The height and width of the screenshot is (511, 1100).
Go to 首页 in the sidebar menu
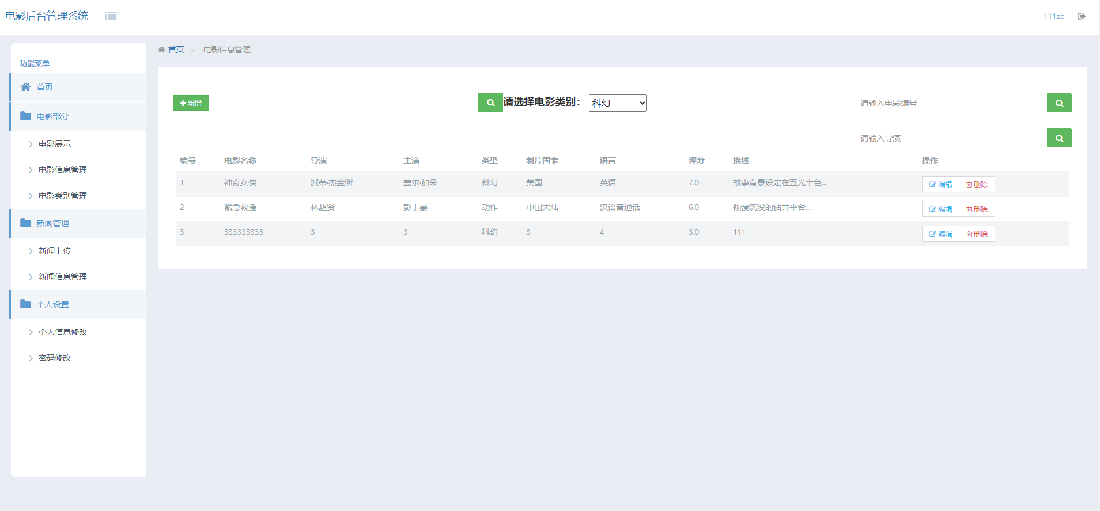click(78, 87)
